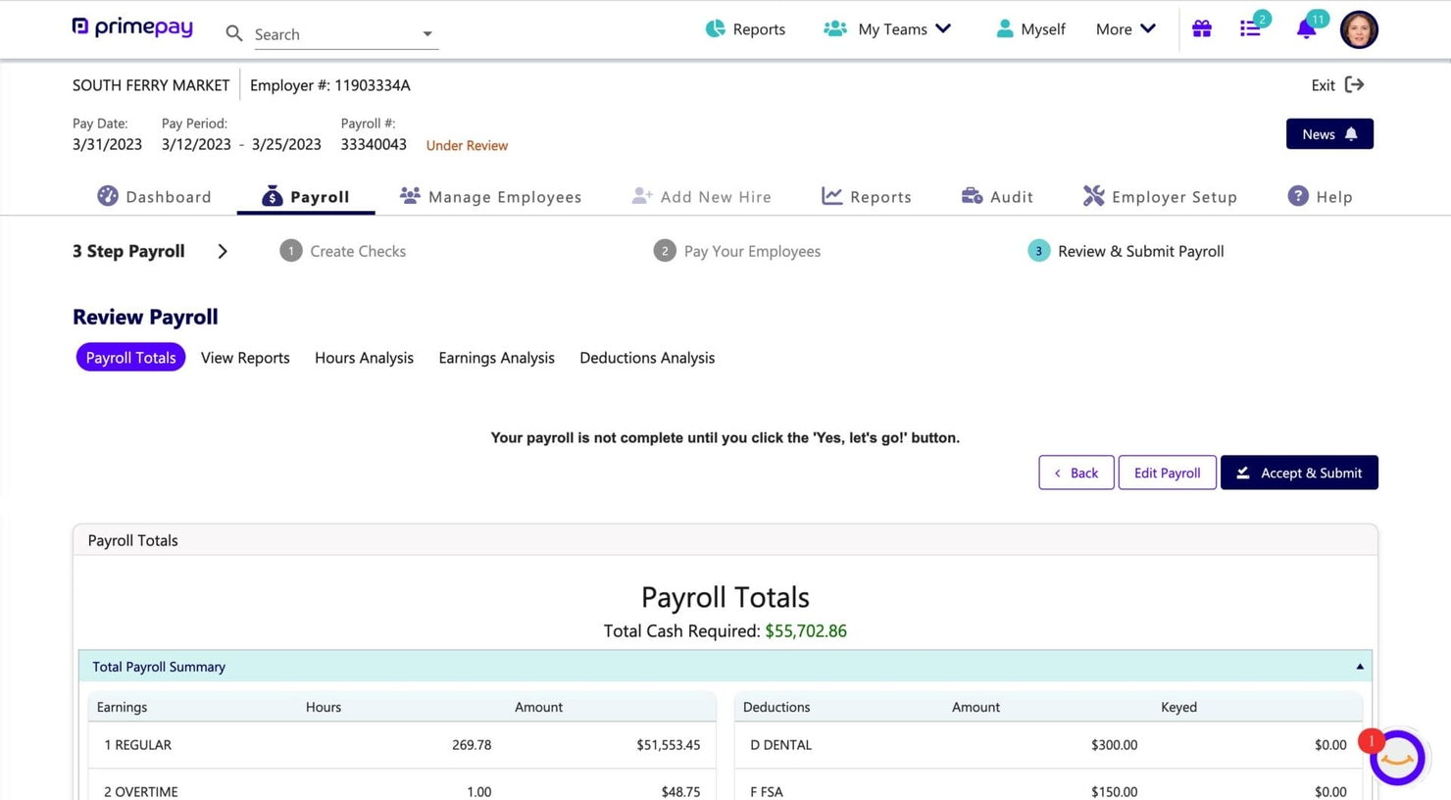
Task: Switch to the Manage Employees tab
Action: 491,197
